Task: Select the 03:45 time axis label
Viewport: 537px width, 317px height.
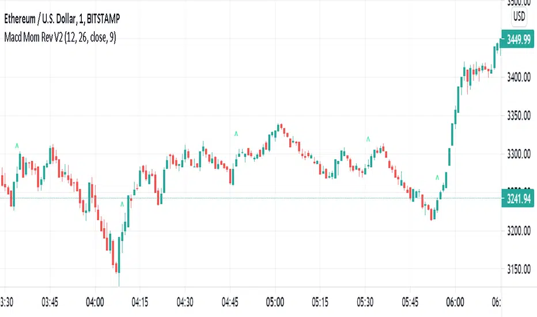Action: (50, 301)
